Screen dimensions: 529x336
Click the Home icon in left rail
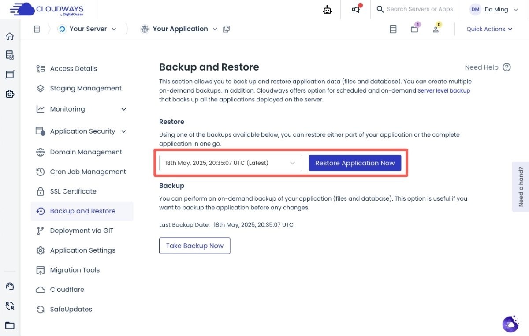point(10,36)
